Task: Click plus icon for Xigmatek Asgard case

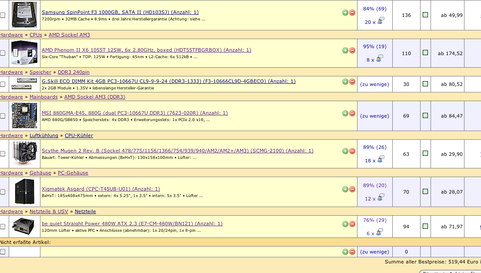Action: (x=345, y=189)
